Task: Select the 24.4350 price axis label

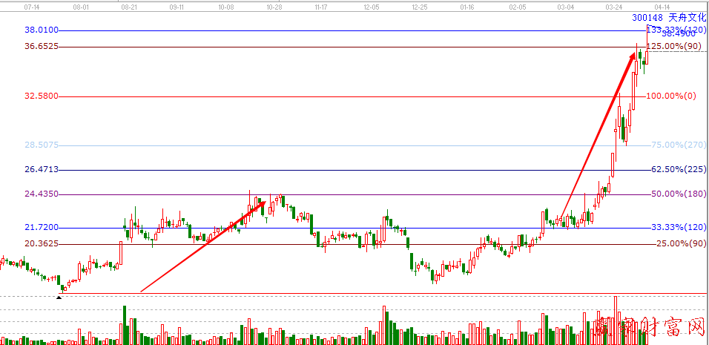Action: point(42,194)
